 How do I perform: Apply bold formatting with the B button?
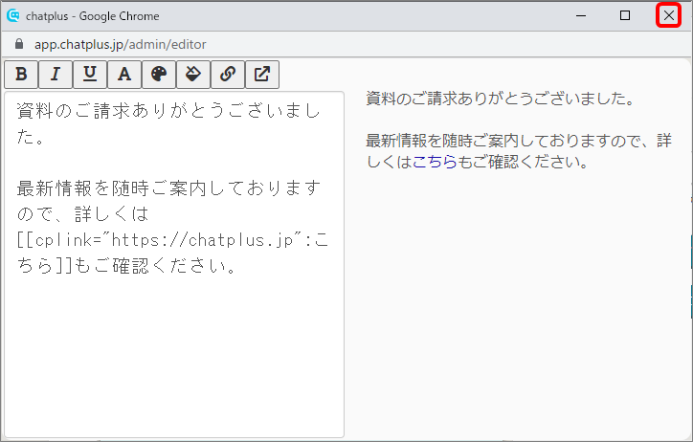21,75
